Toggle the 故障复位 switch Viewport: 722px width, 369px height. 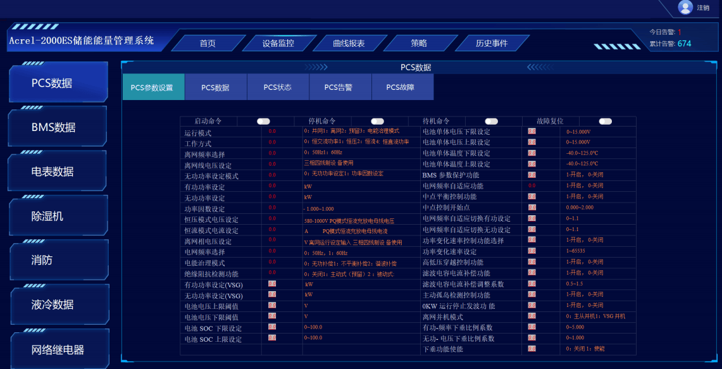click(x=605, y=121)
